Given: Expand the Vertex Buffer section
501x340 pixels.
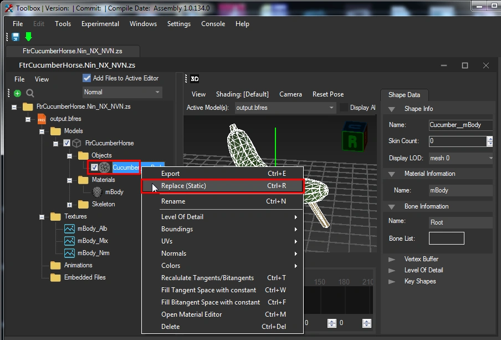Looking at the screenshot, I should click(x=391, y=260).
